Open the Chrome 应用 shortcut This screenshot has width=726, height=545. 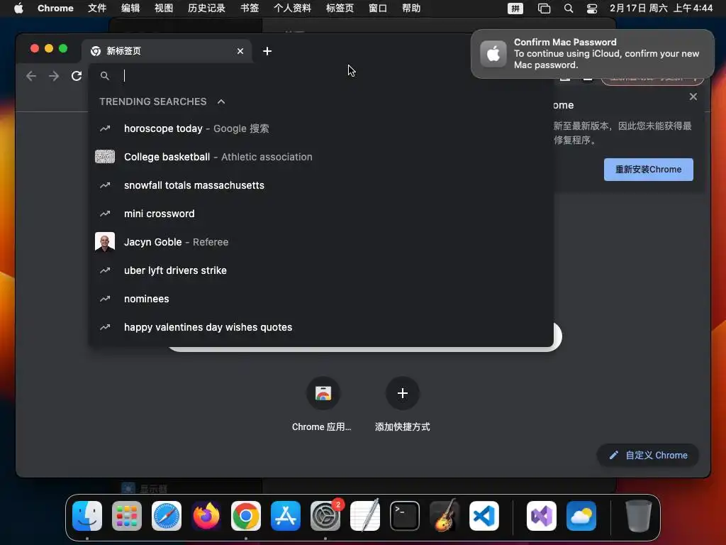coord(323,404)
